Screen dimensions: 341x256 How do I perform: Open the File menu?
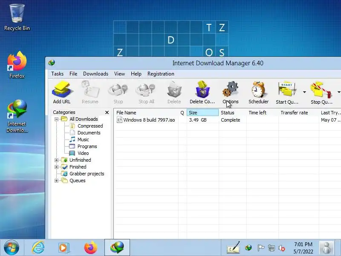coord(73,74)
